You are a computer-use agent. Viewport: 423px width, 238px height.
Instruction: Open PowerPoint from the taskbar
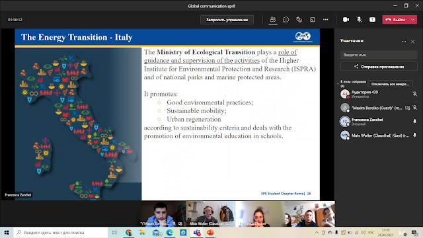coord(210,232)
